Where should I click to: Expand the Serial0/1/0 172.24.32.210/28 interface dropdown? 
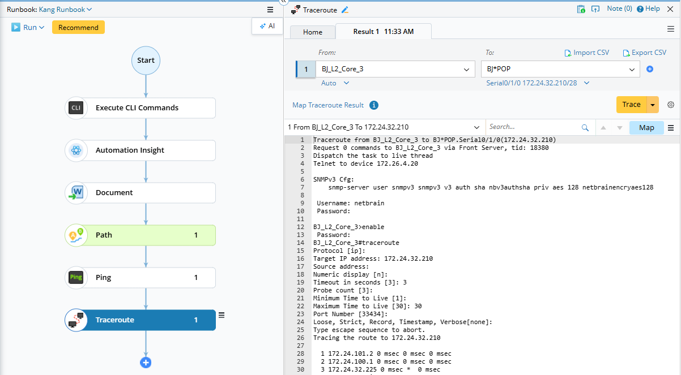(586, 83)
